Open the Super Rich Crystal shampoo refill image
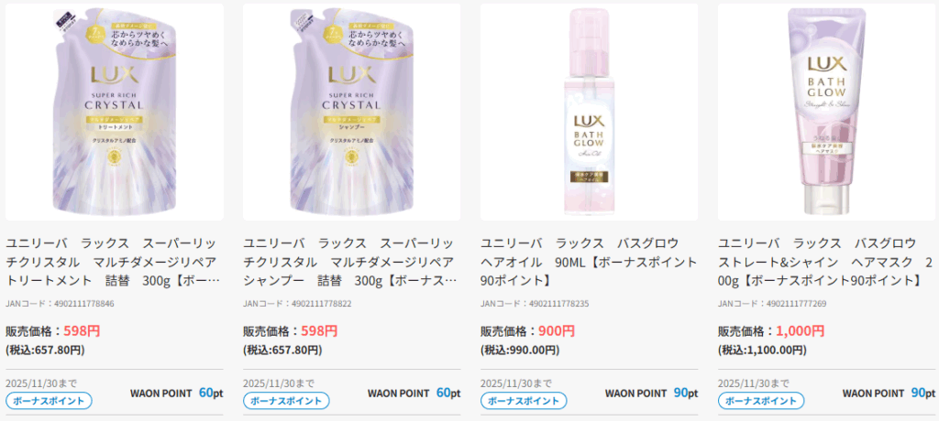The height and width of the screenshot is (421, 939). click(351, 112)
